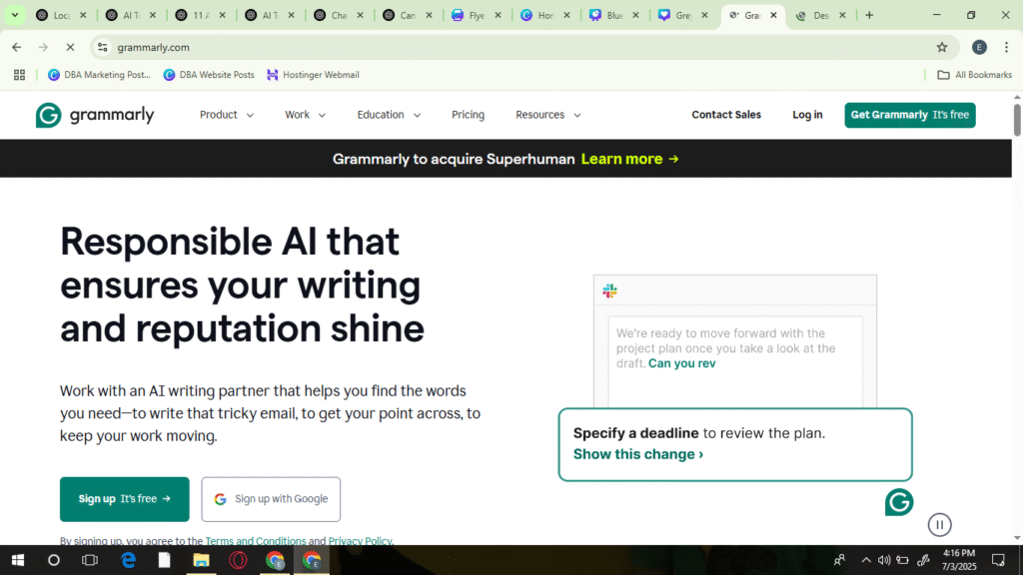This screenshot has width=1023, height=575.
Task: Open the Log in page
Action: click(807, 115)
